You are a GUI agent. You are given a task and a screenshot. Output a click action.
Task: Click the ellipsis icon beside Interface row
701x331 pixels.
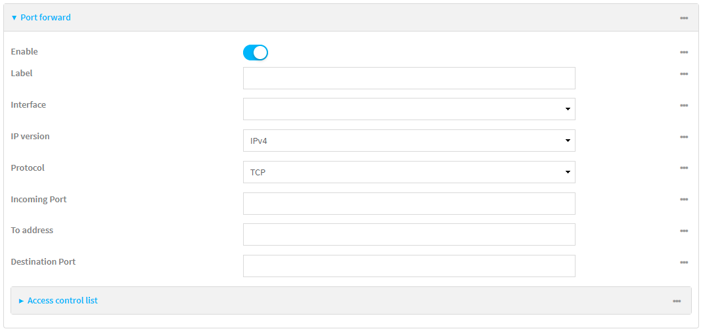pos(684,106)
